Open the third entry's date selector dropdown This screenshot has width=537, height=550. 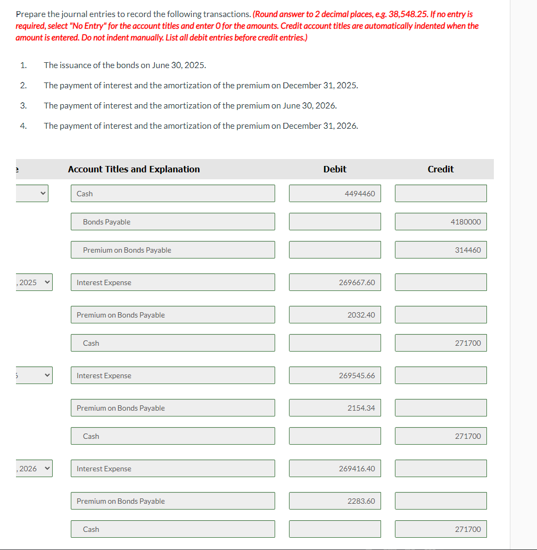click(34, 375)
